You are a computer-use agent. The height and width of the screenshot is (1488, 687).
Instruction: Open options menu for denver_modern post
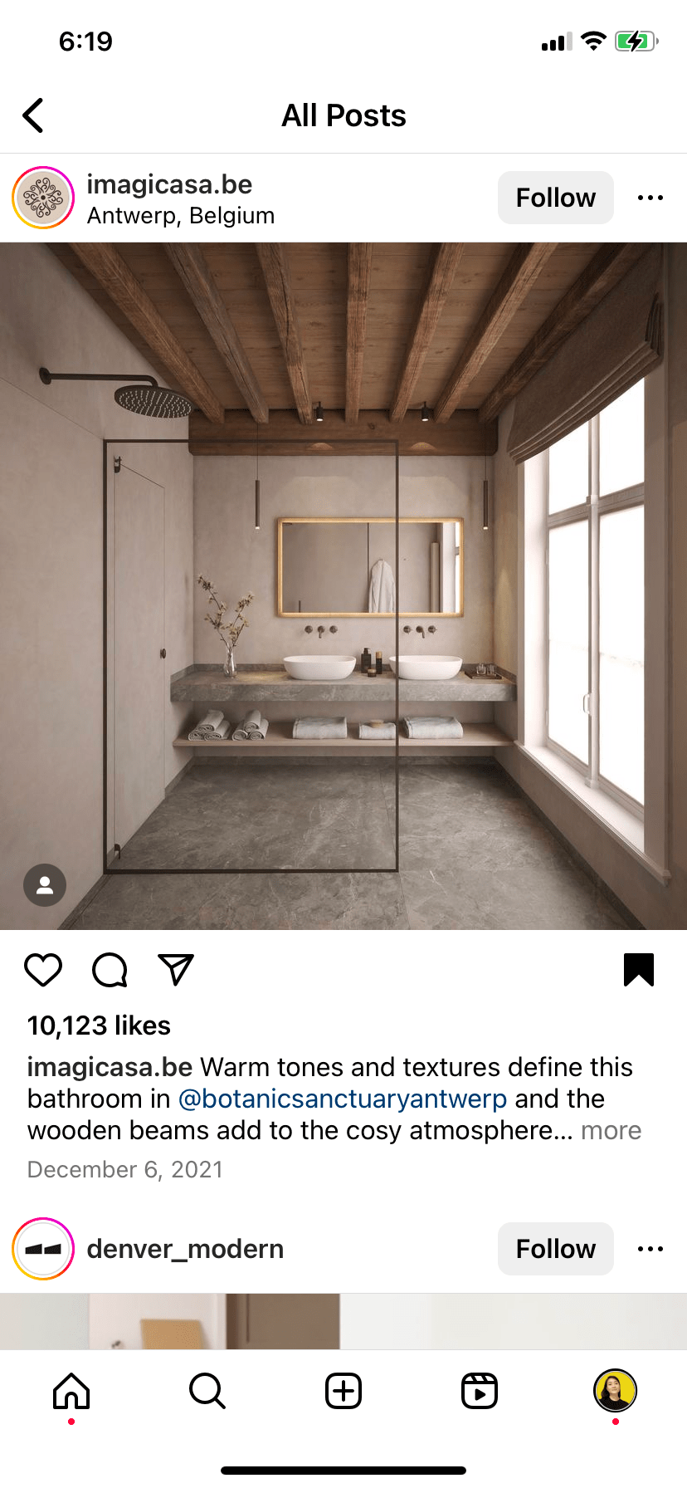point(650,1249)
